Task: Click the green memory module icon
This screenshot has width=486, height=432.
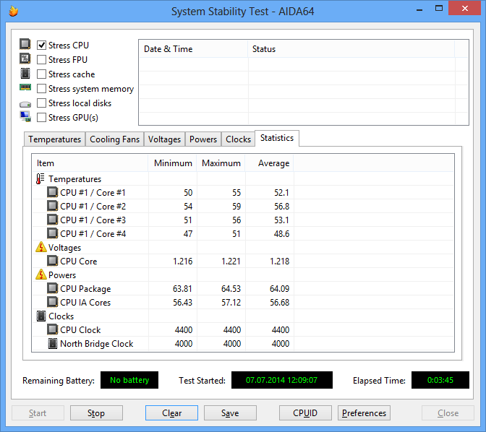Action: click(x=25, y=87)
